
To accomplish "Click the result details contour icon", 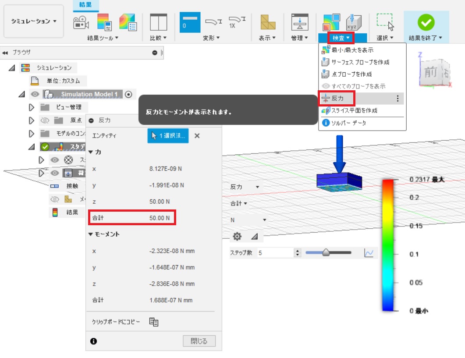I will pyautogui.click(x=128, y=22).
